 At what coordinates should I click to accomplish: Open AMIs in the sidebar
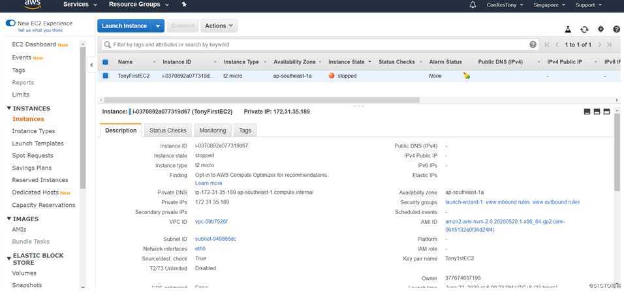point(19,230)
